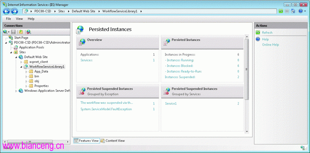Click the bin folder icon
Image resolution: width=310 pixels, height=153 pixels.
31,76
